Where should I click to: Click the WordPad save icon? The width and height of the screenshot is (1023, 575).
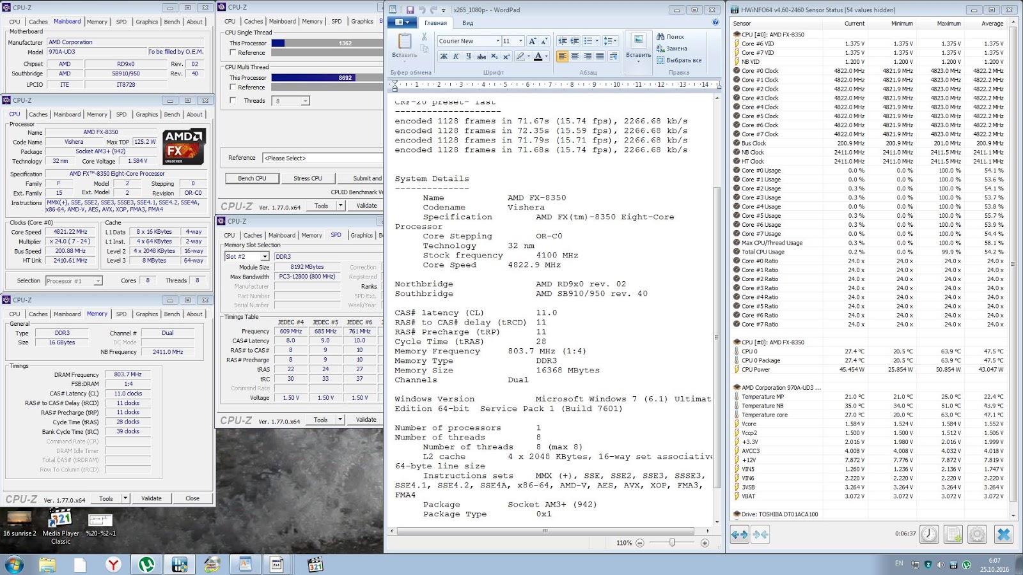click(x=410, y=10)
